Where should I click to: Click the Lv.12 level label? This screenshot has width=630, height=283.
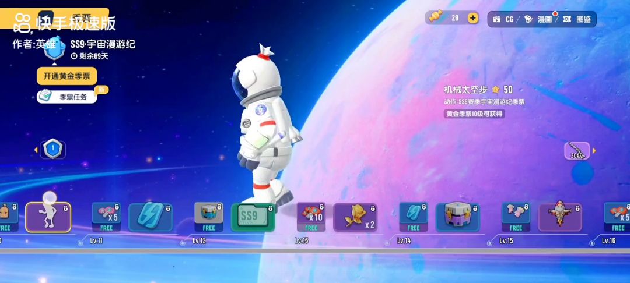[x=199, y=241]
